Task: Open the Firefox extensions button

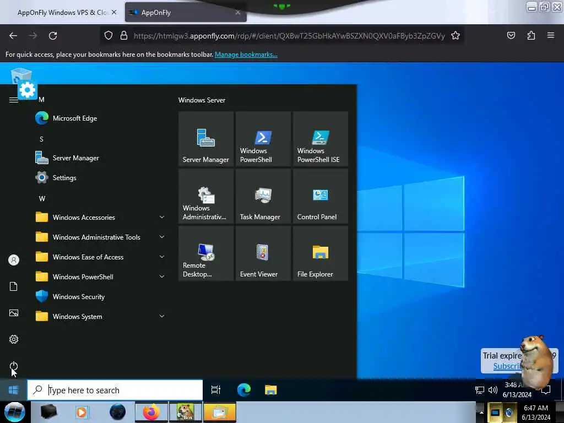Action: click(531, 35)
